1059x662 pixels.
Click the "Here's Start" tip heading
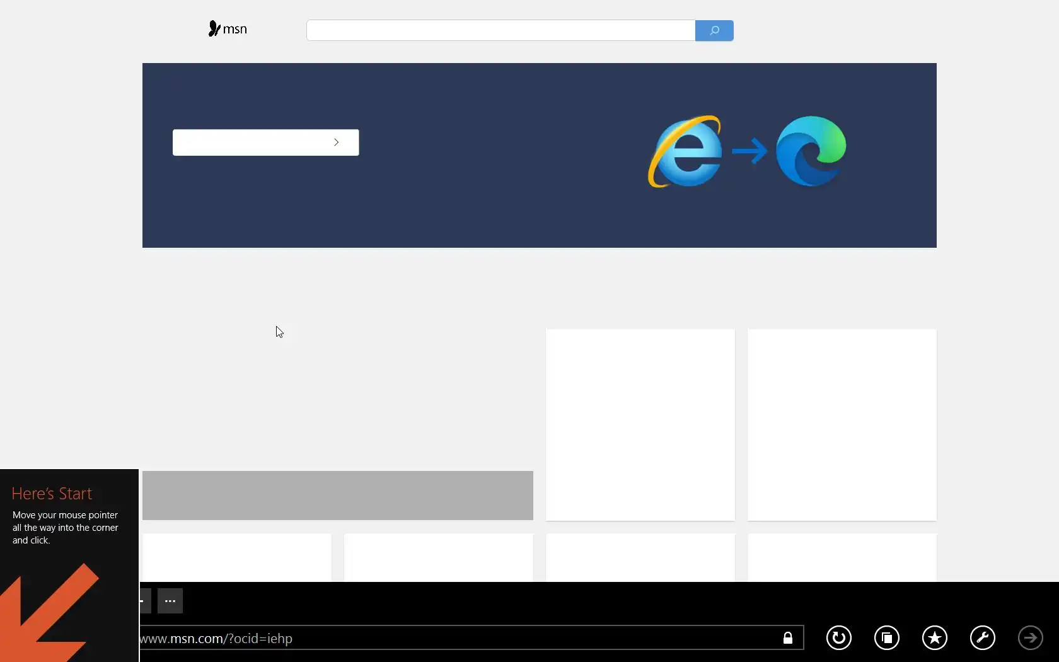click(x=52, y=494)
